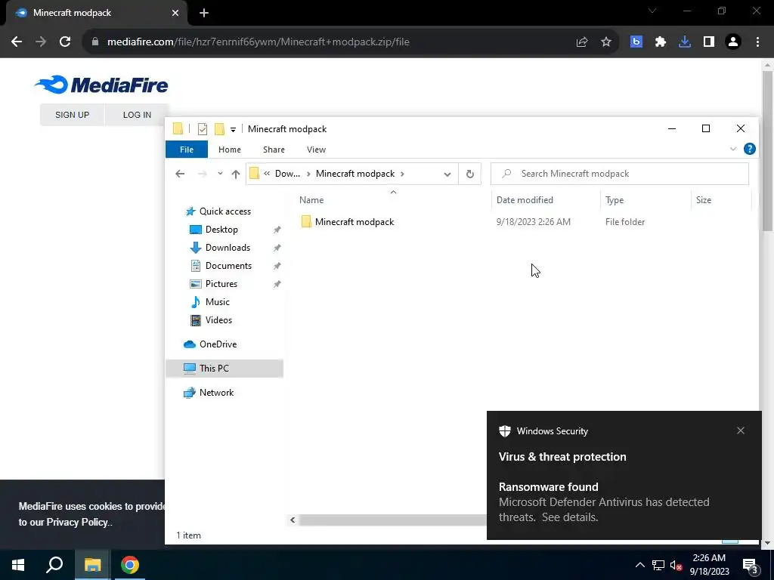Select the Minecraft modpack folder in list
Image resolution: width=774 pixels, height=580 pixels.
point(354,222)
